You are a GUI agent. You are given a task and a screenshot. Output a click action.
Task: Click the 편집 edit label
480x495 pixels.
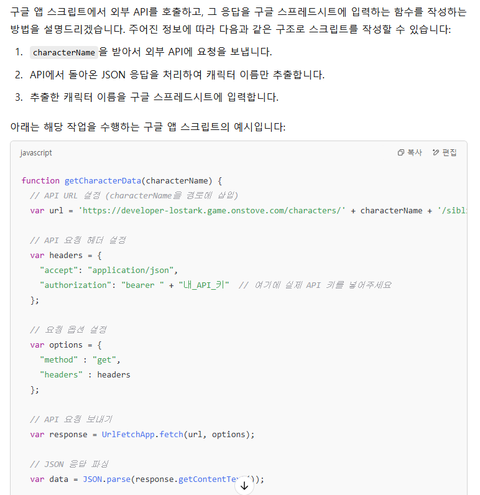click(x=450, y=153)
